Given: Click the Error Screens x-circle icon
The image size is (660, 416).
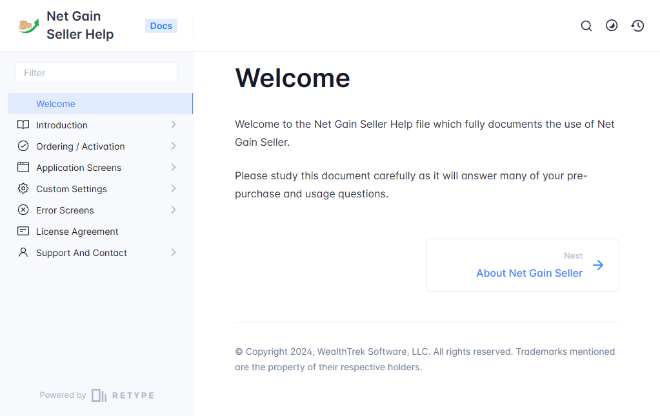Looking at the screenshot, I should tap(23, 210).
